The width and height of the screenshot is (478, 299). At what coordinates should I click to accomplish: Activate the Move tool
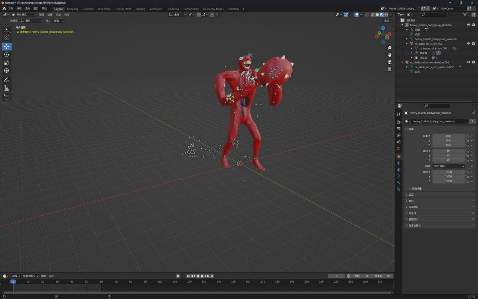pos(7,47)
